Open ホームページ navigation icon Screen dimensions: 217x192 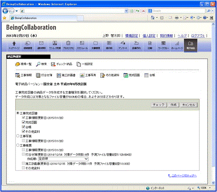pyautogui.click(x=177, y=45)
